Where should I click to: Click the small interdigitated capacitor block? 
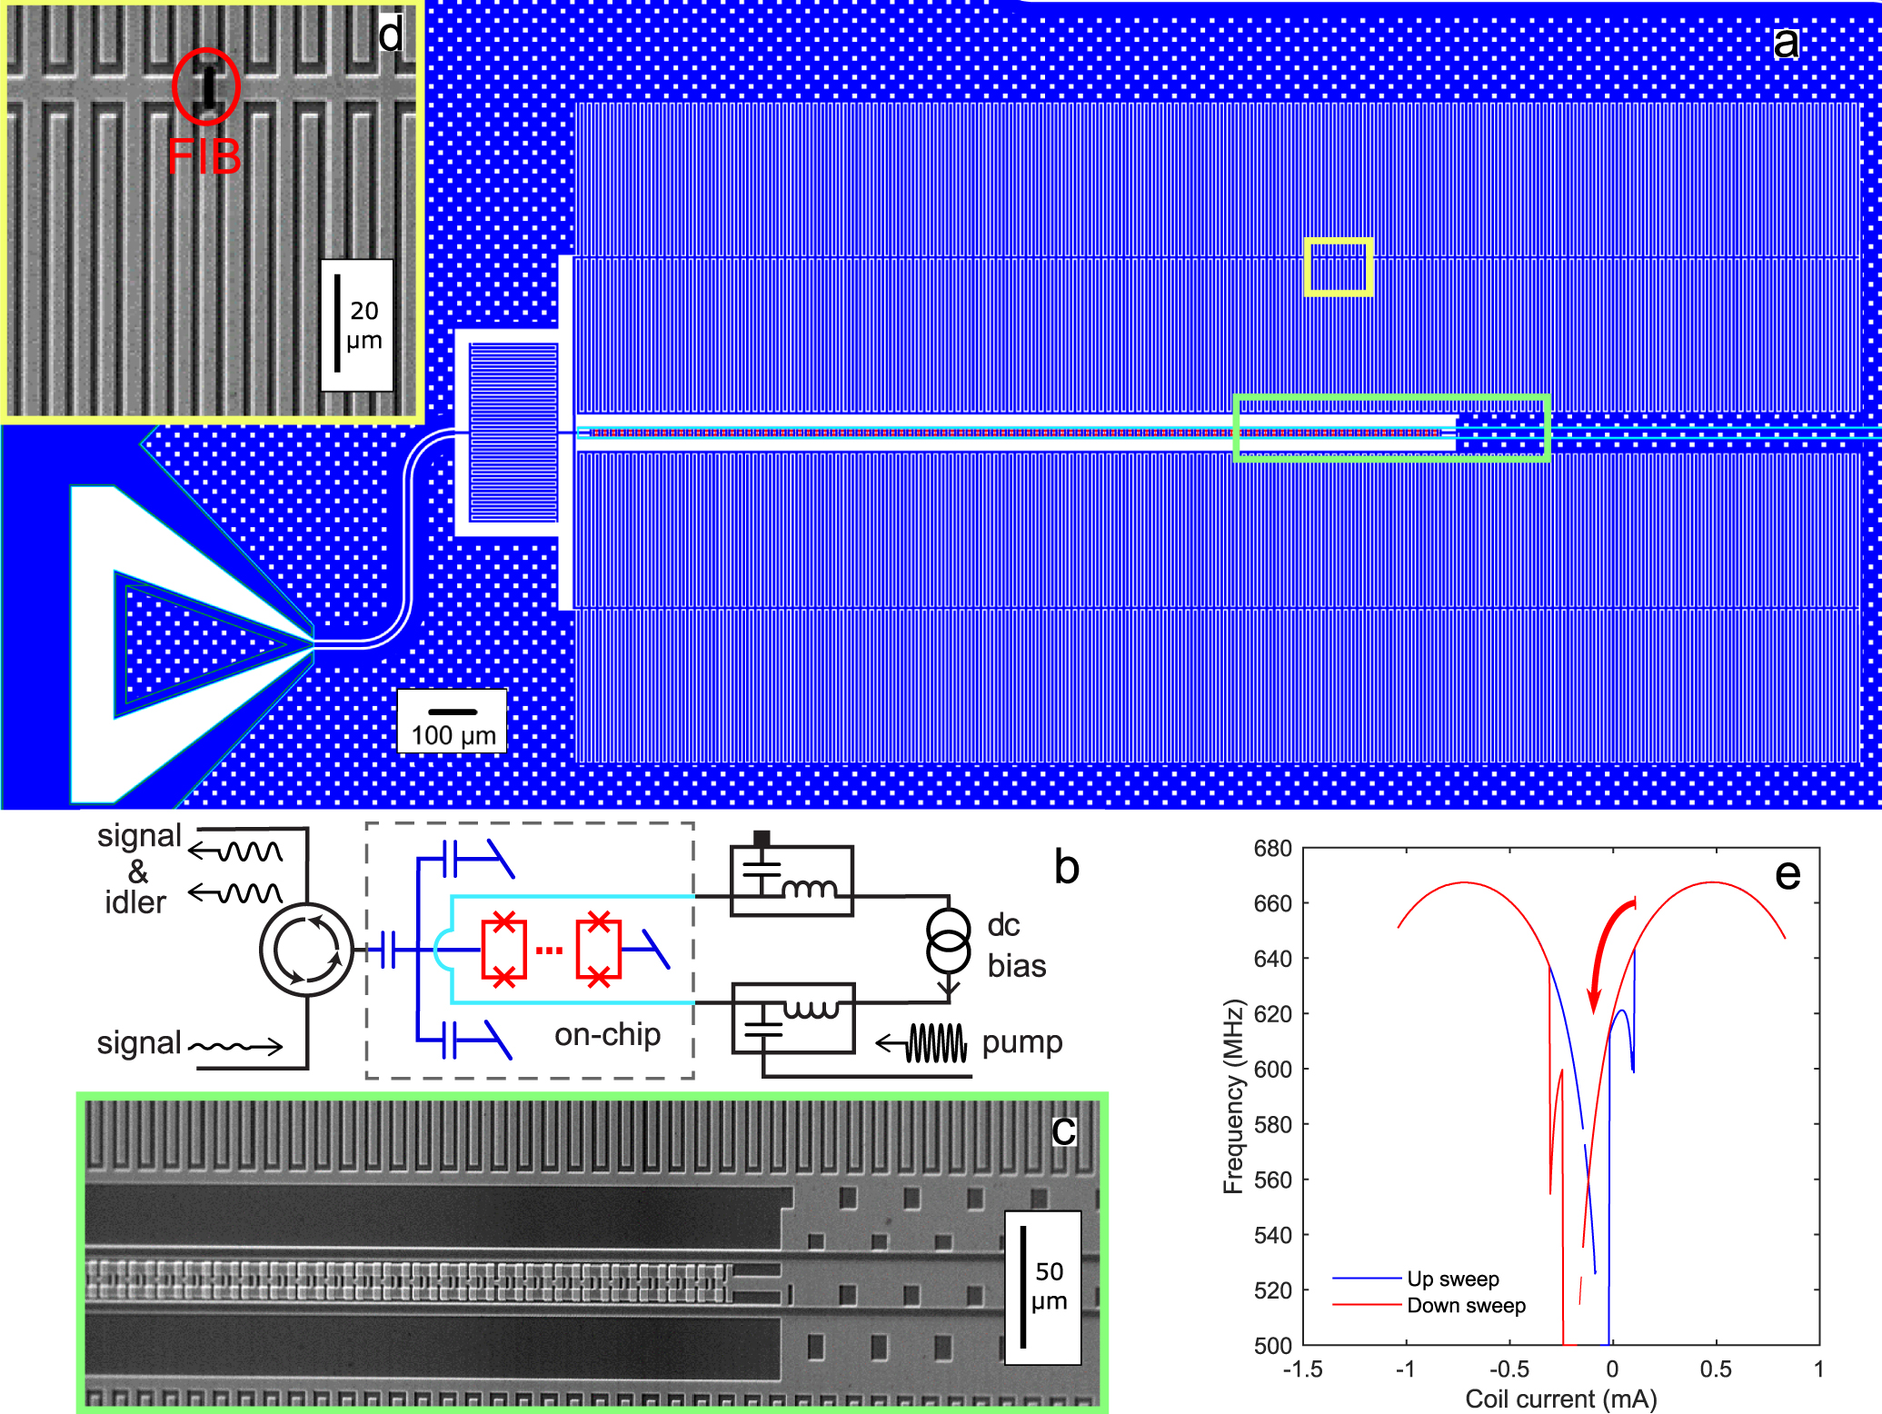[x=513, y=433]
